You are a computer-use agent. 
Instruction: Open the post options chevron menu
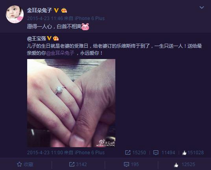point(202,7)
